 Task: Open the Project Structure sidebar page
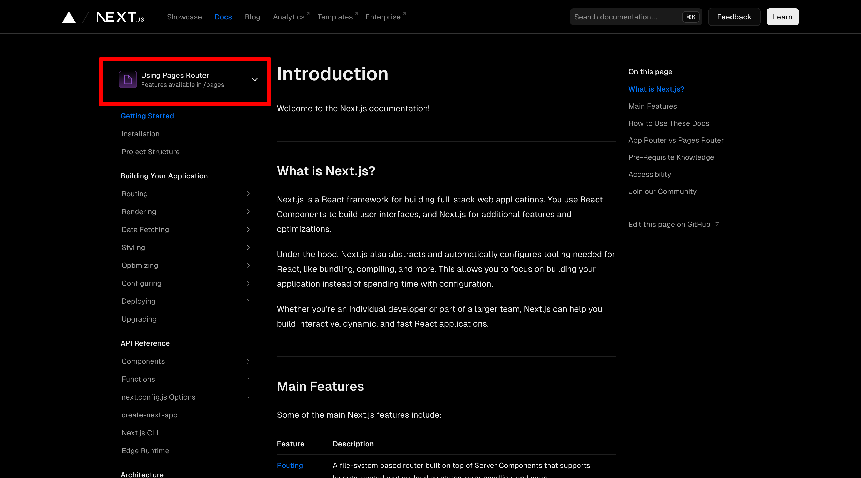pyautogui.click(x=151, y=152)
